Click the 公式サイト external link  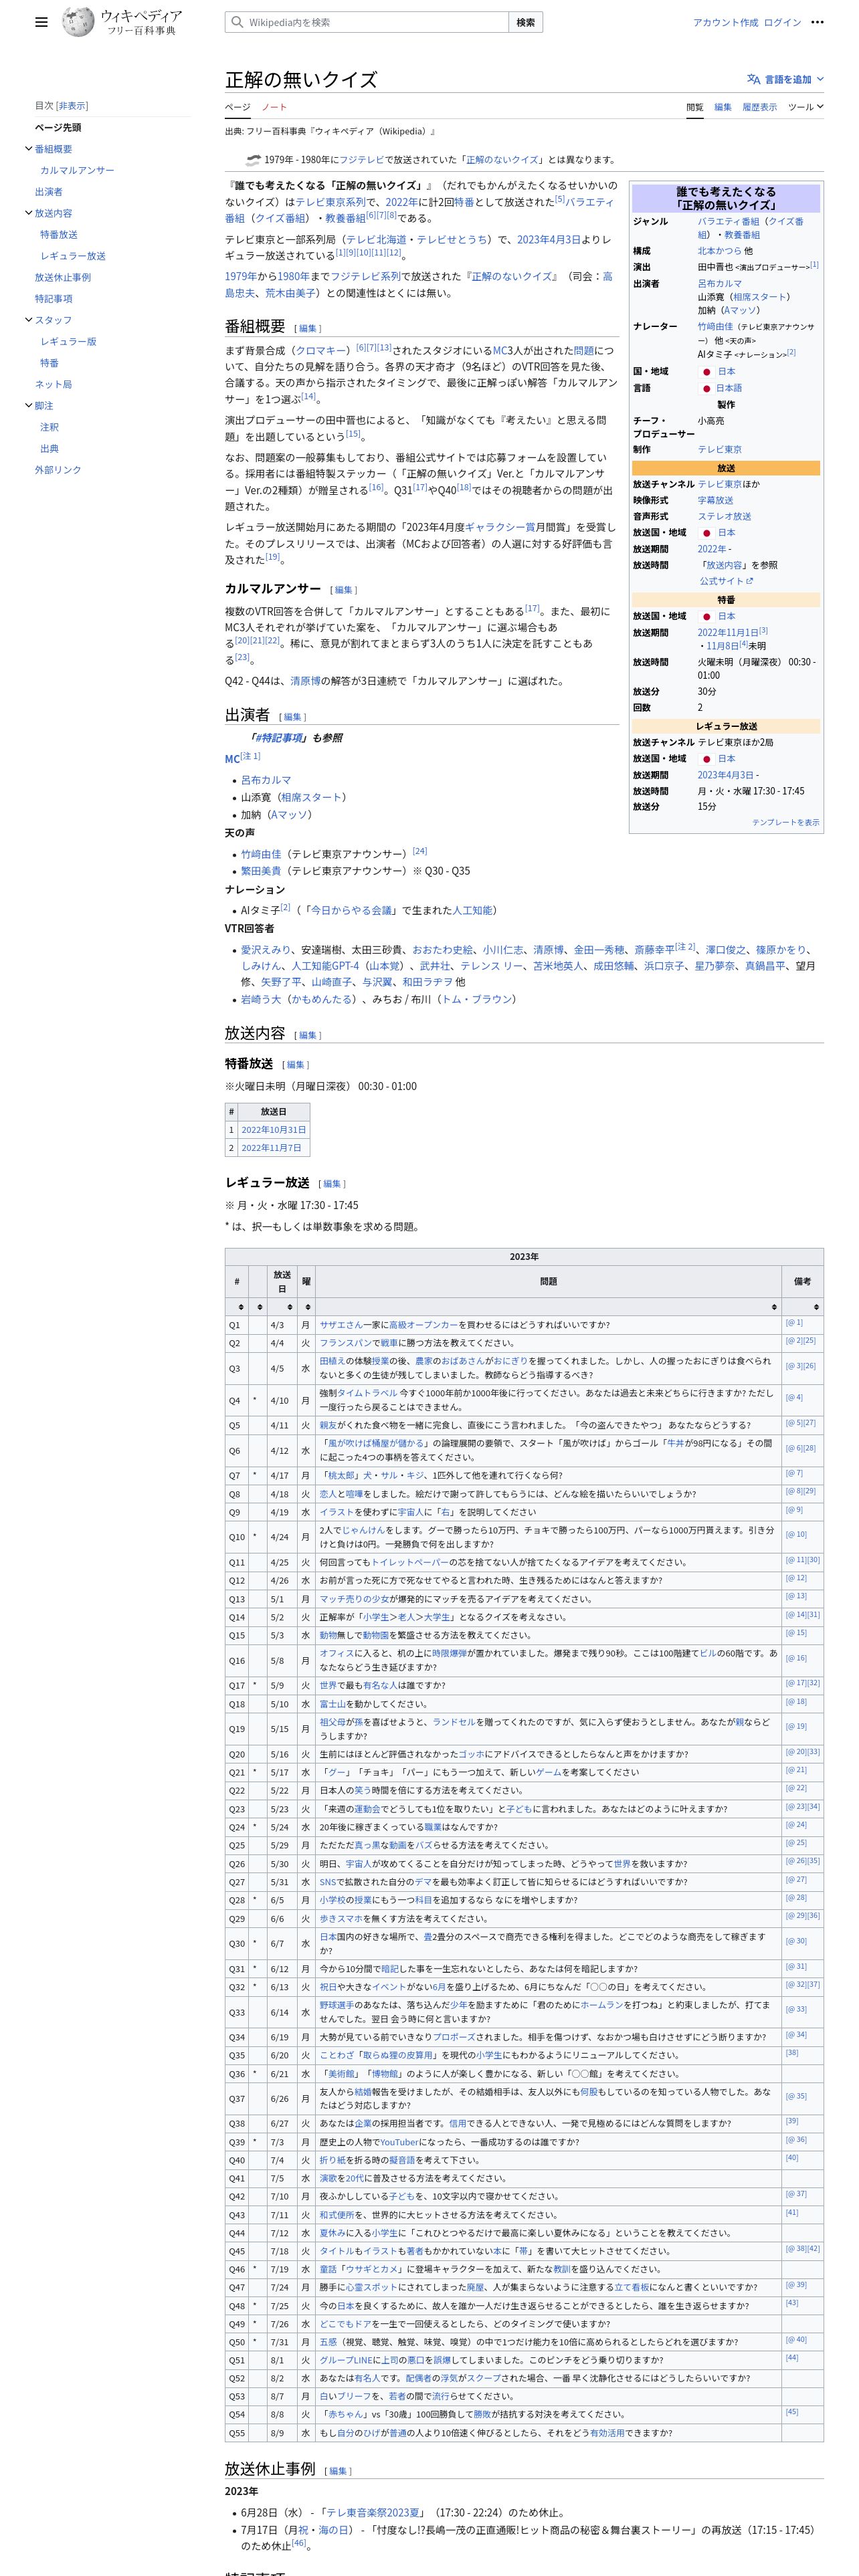726,581
